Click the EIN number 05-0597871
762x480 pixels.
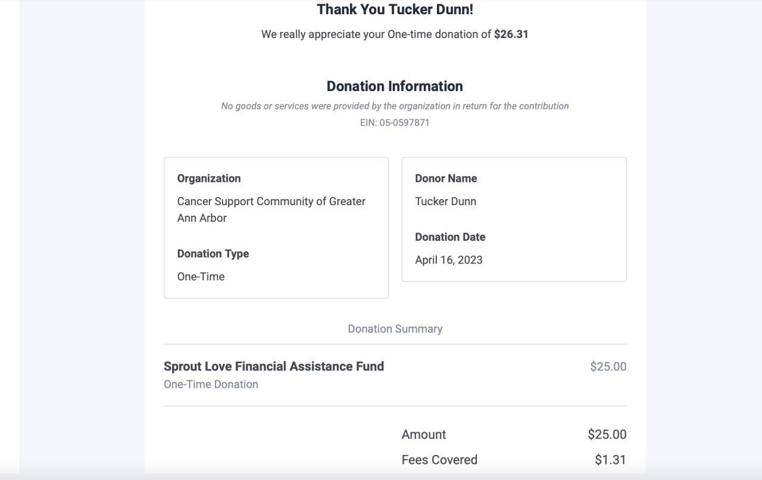395,123
